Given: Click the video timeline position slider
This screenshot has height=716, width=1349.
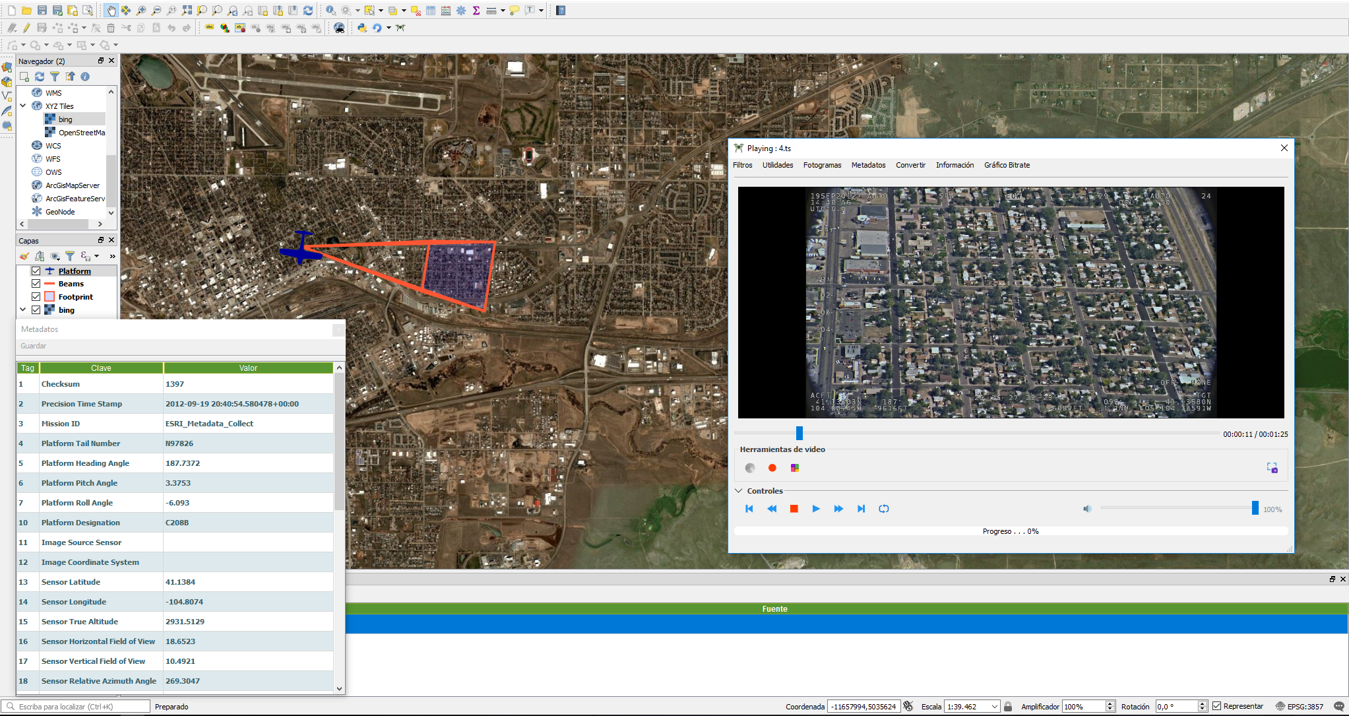Looking at the screenshot, I should coord(799,433).
